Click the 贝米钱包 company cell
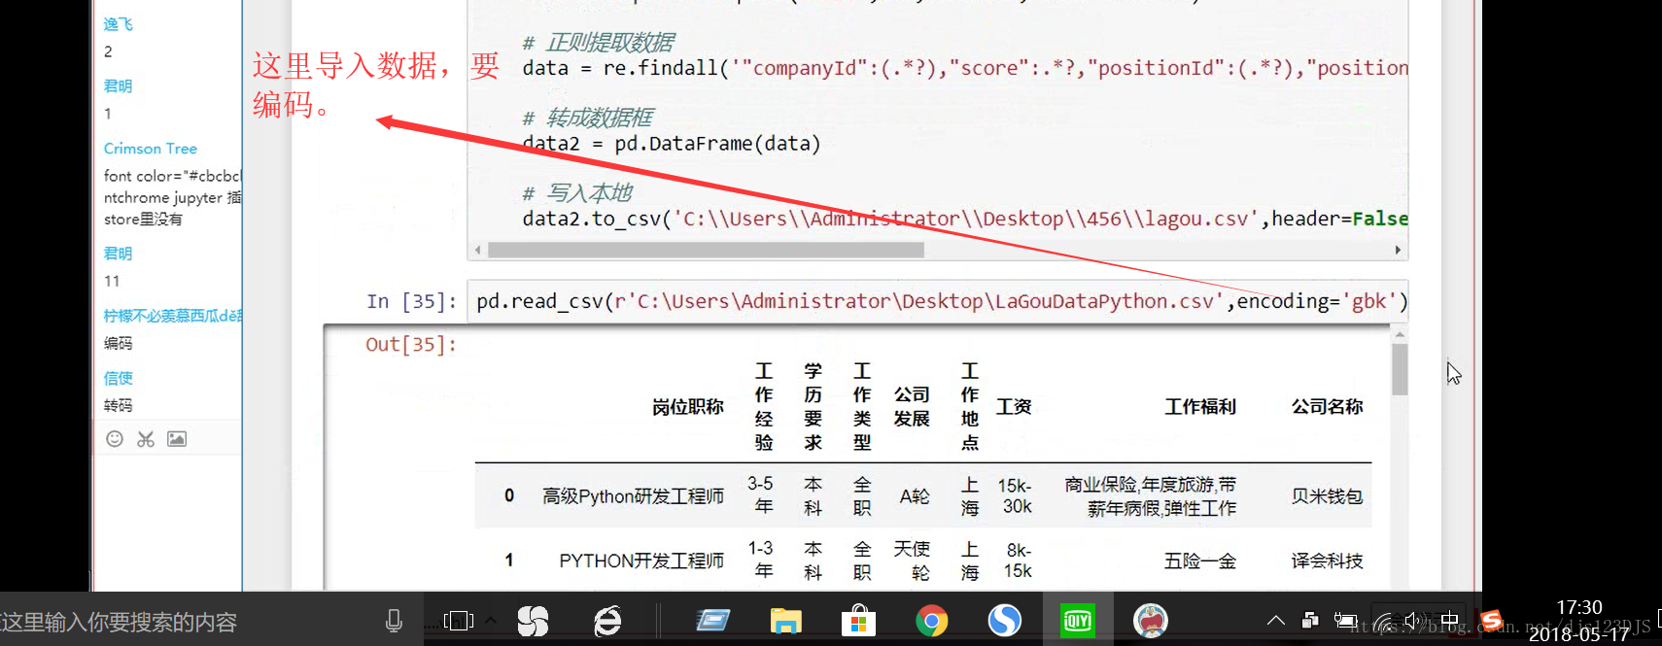The height and width of the screenshot is (646, 1662). 1327,496
